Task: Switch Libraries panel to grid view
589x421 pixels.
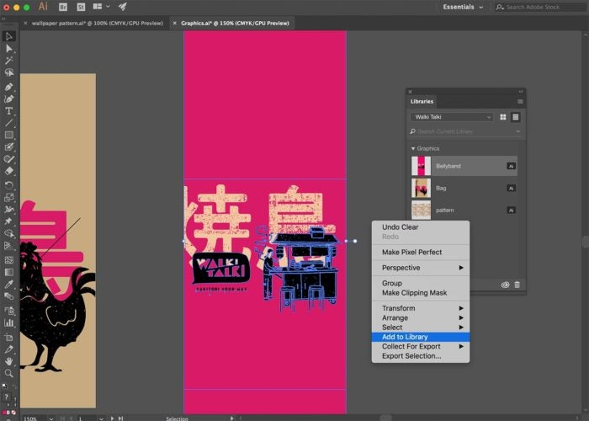Action: [503, 117]
